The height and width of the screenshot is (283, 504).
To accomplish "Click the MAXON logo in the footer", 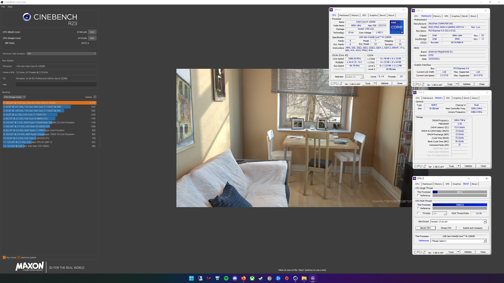I will tap(29, 267).
